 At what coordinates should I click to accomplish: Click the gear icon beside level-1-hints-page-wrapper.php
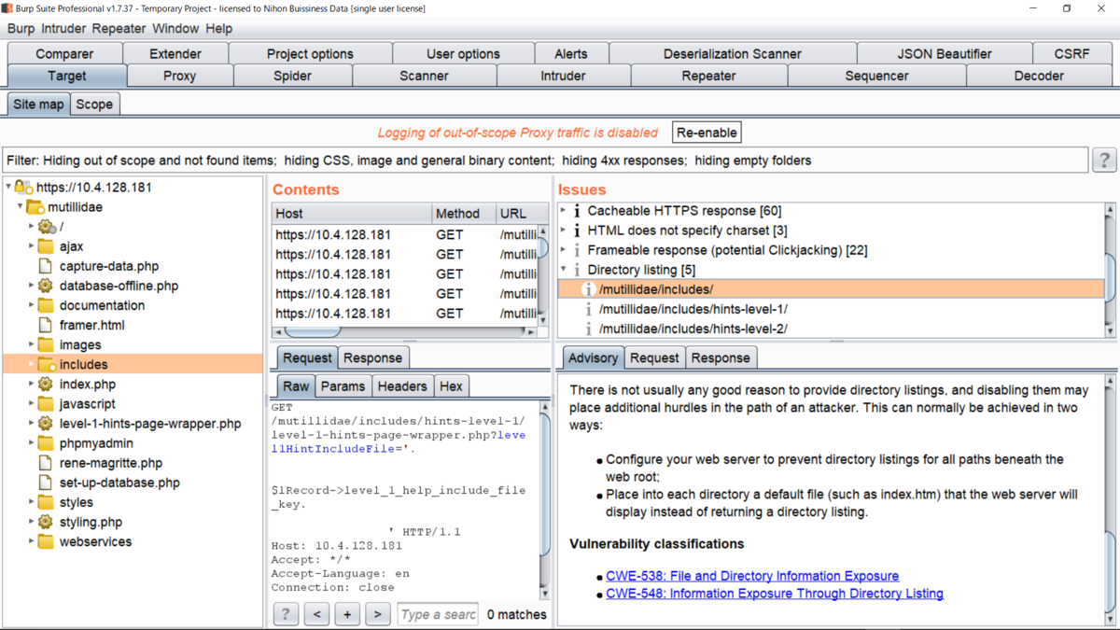point(46,424)
